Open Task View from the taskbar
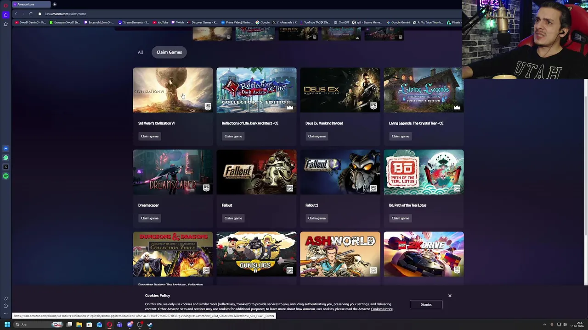Image resolution: width=588 pixels, height=330 pixels. (x=69, y=324)
